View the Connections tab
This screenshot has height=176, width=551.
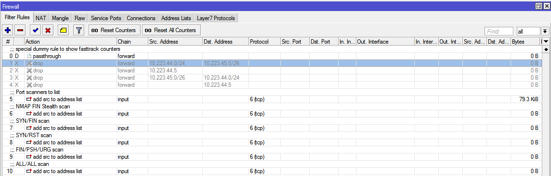pyautogui.click(x=141, y=18)
